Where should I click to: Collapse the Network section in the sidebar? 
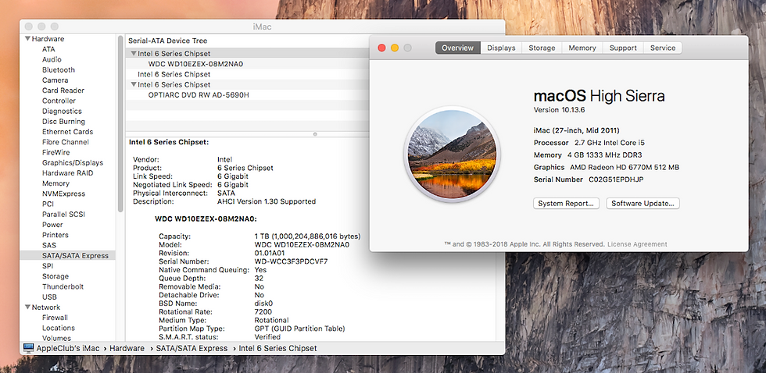coord(27,307)
